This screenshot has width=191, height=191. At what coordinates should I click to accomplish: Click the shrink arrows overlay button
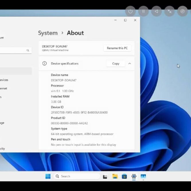169,11
